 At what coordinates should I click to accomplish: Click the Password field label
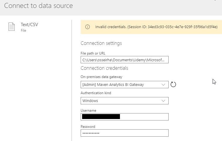coord(88,127)
